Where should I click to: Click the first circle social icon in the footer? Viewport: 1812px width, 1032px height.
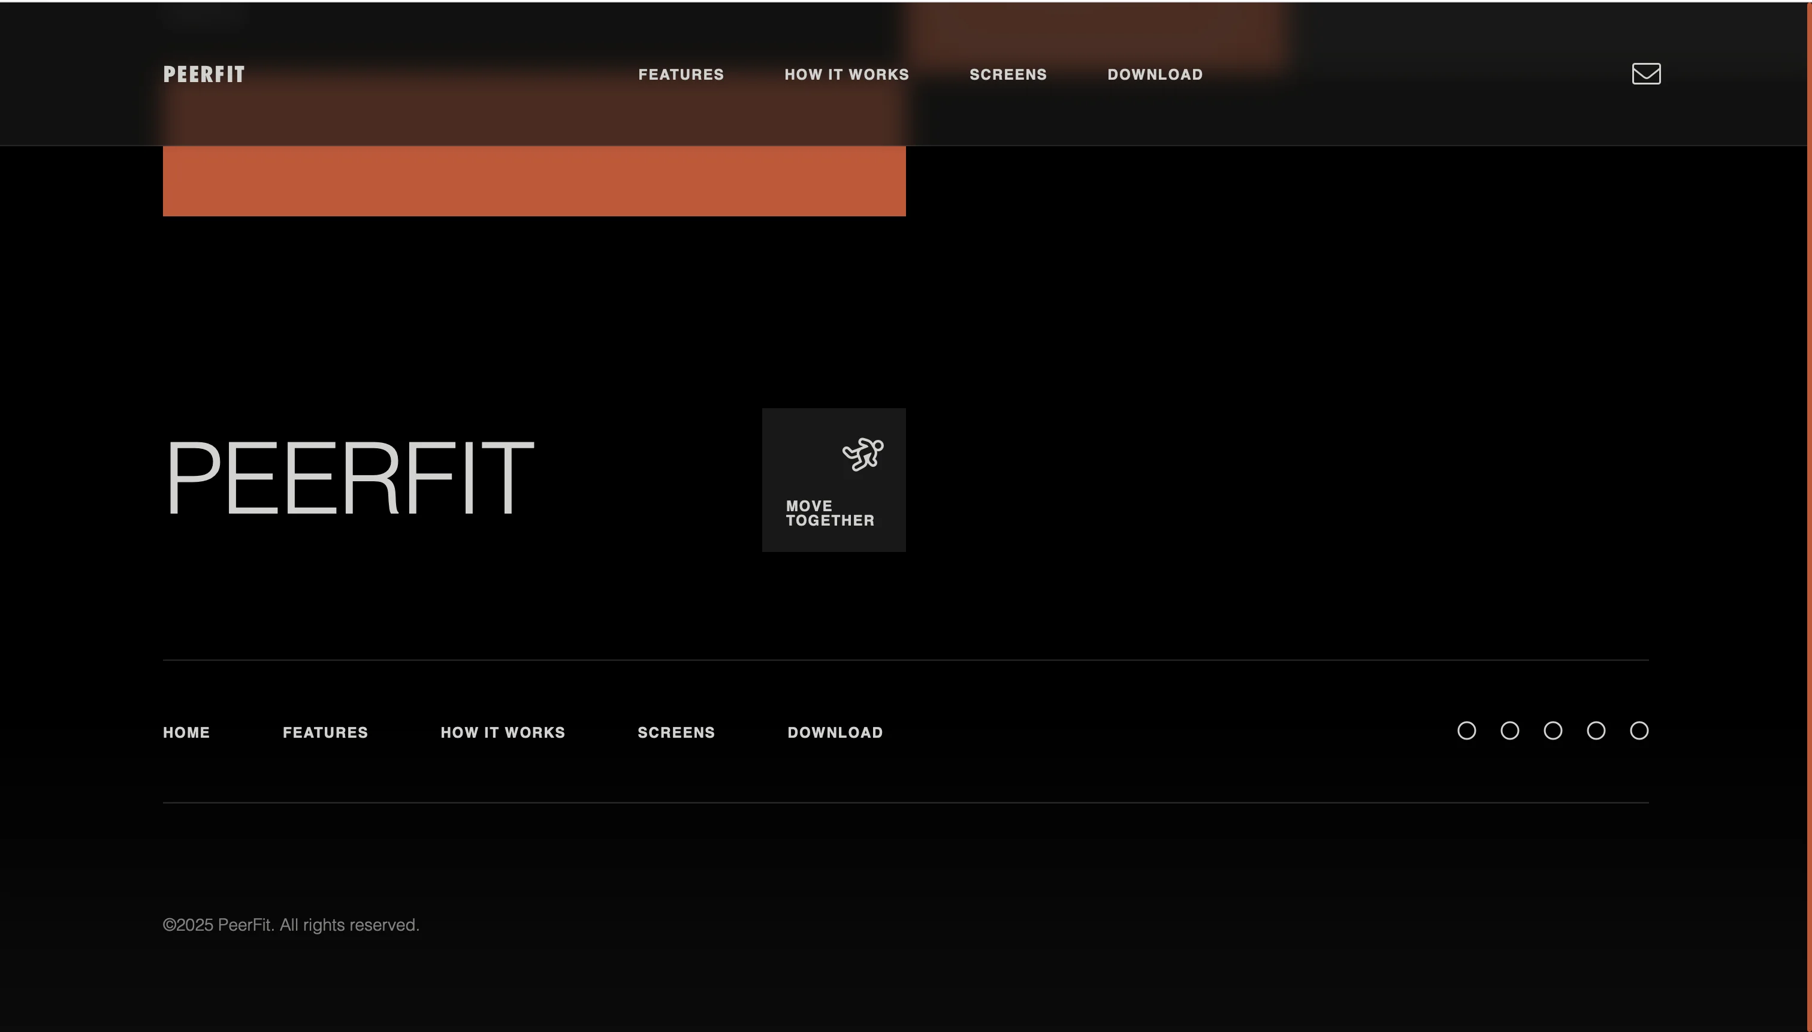pyautogui.click(x=1466, y=731)
